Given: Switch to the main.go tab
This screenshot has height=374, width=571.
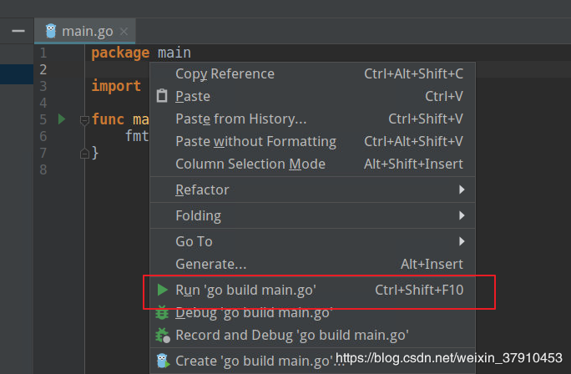Looking at the screenshot, I should (x=85, y=32).
